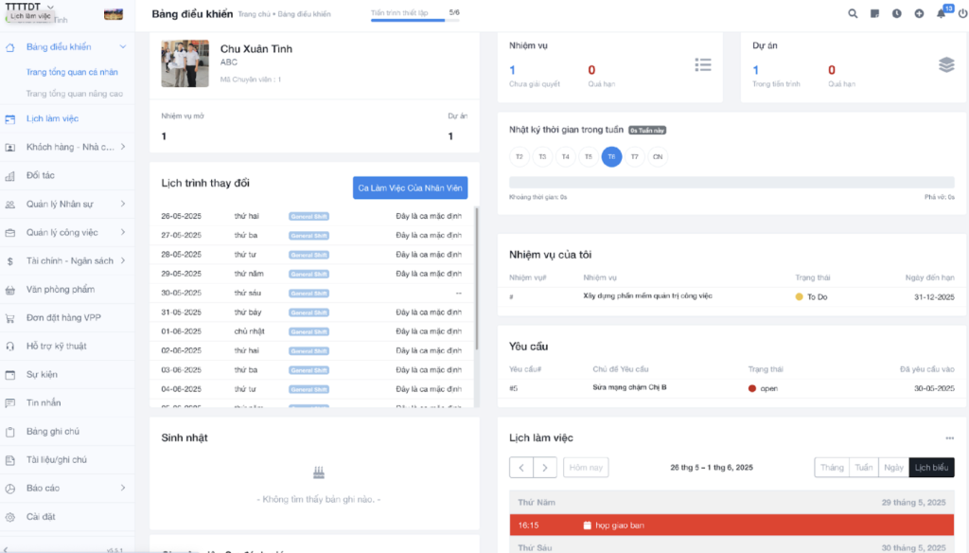969x553 pixels.
Task: Click the Cài đặt gear icon
Action: tap(9, 517)
